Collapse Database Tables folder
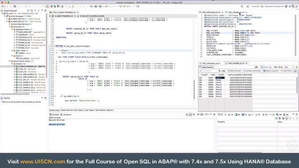This screenshot has height=168, width=299. click(x=12, y=29)
